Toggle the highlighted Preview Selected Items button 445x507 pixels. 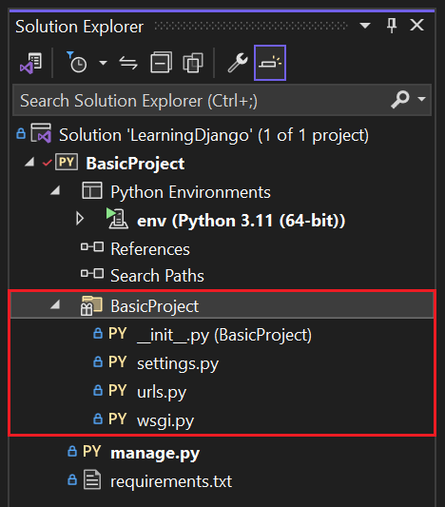[x=270, y=63]
